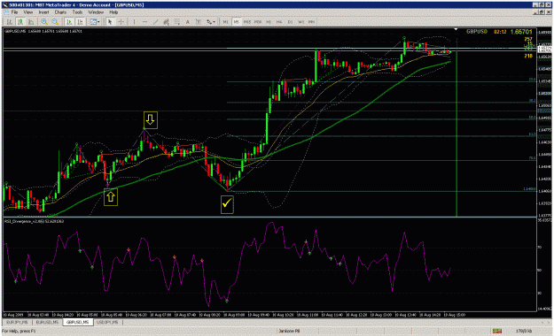The width and height of the screenshot is (554, 336).
Task: Select the Fibonacci retracement tool
Action: coord(177,22)
